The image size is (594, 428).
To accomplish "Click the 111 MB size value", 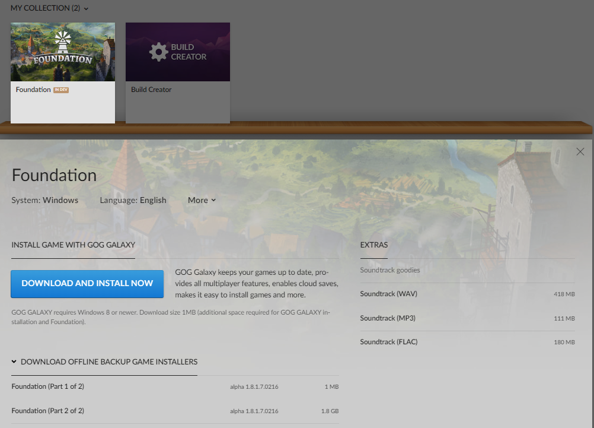I will tap(564, 318).
